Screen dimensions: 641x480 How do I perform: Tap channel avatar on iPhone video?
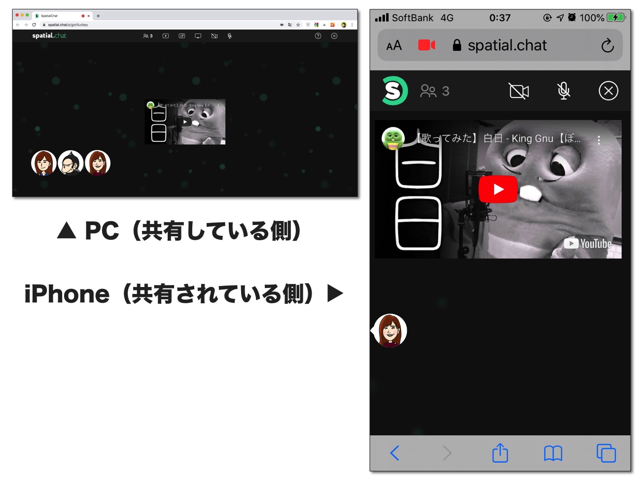tap(393, 138)
